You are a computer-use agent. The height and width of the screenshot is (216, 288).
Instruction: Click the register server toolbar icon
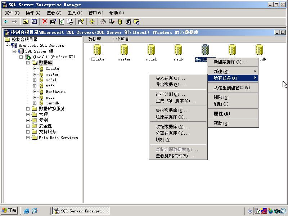click(x=112, y=22)
